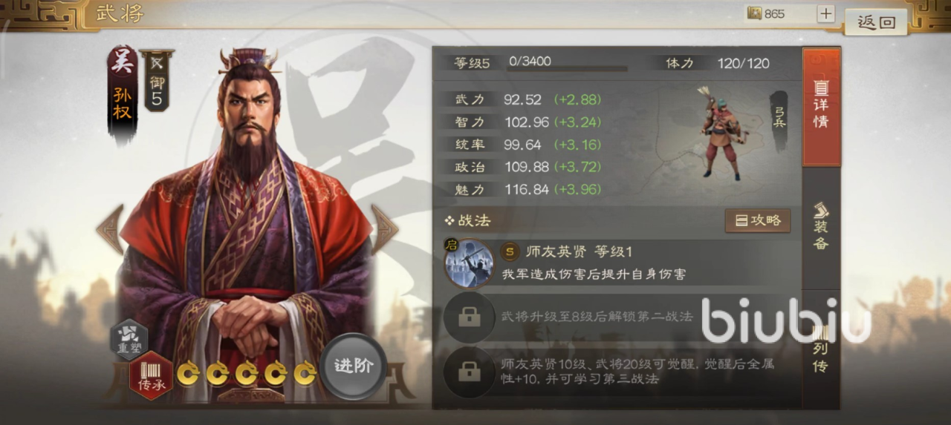Click the plus icon beside 865 currency
This screenshot has width=951, height=425.
(826, 13)
